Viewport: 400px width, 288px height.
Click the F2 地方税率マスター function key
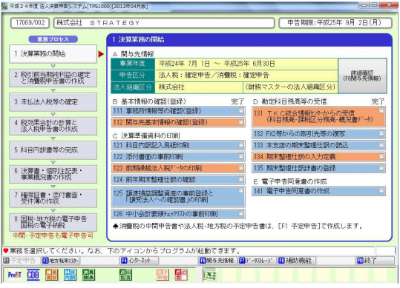click(x=61, y=261)
